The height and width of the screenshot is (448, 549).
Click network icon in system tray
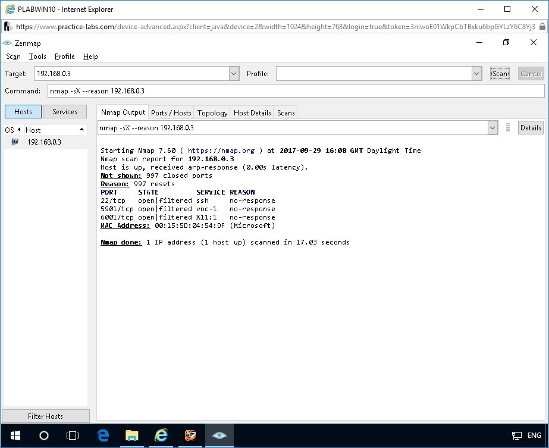click(x=516, y=436)
